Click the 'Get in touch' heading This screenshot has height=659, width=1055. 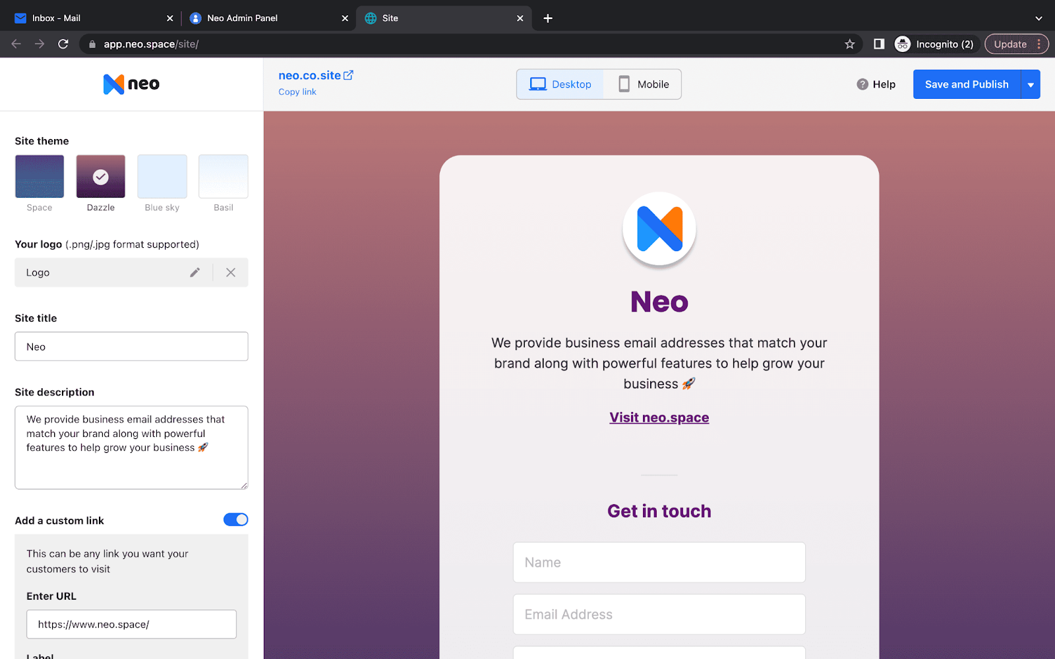(x=659, y=511)
